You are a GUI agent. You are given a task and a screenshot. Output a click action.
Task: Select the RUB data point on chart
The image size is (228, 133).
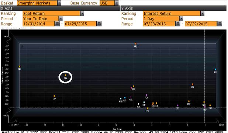[215, 69]
